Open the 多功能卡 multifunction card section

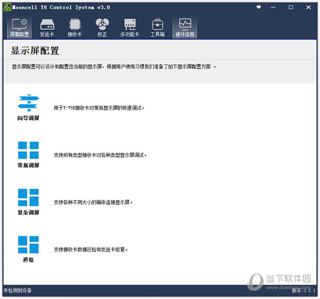pos(130,28)
